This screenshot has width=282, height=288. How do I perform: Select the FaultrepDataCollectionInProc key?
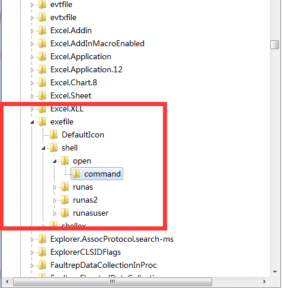click(104, 265)
